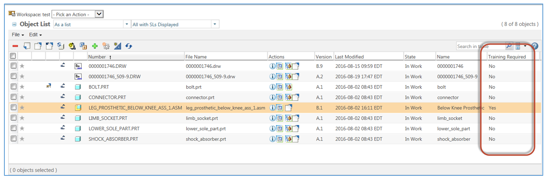Click the workspace icon beside Workspace: test
Image resolution: width=546 pixels, height=179 pixels.
click(12, 13)
